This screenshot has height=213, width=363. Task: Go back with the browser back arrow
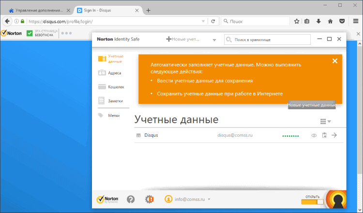(7, 21)
